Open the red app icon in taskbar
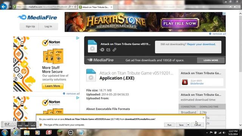The image size is (242, 136). coord(49,133)
